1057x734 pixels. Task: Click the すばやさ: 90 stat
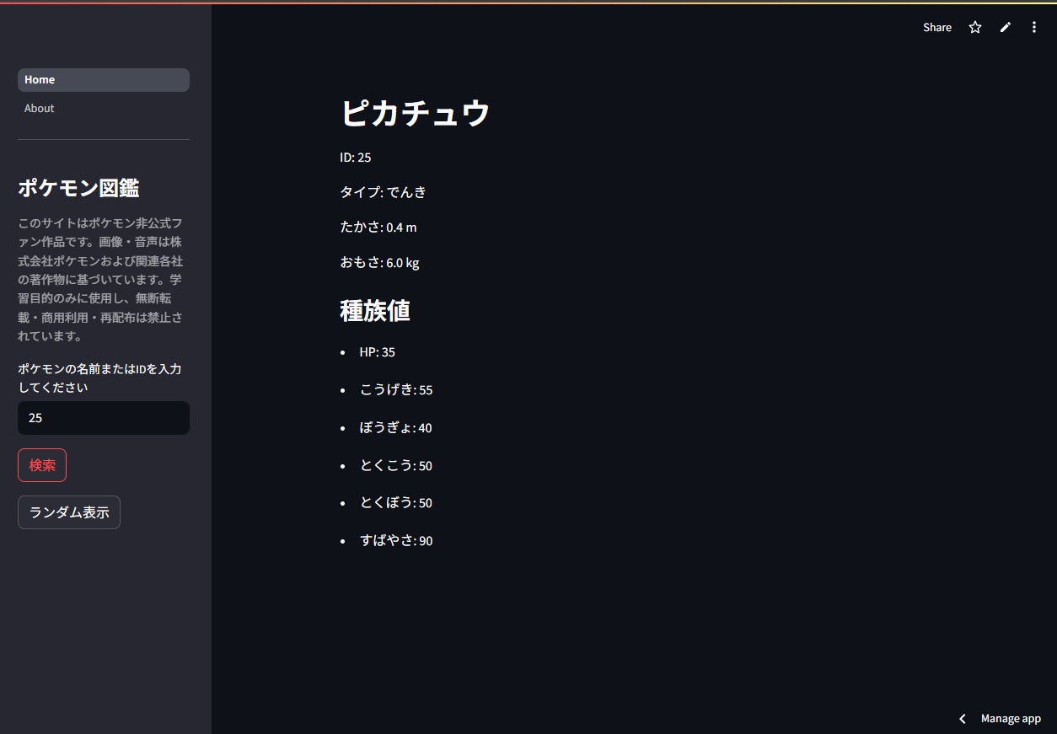click(x=396, y=541)
